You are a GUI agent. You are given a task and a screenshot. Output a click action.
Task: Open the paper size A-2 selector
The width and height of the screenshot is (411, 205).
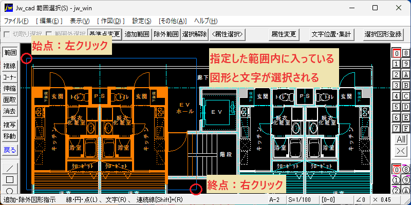click(274, 200)
